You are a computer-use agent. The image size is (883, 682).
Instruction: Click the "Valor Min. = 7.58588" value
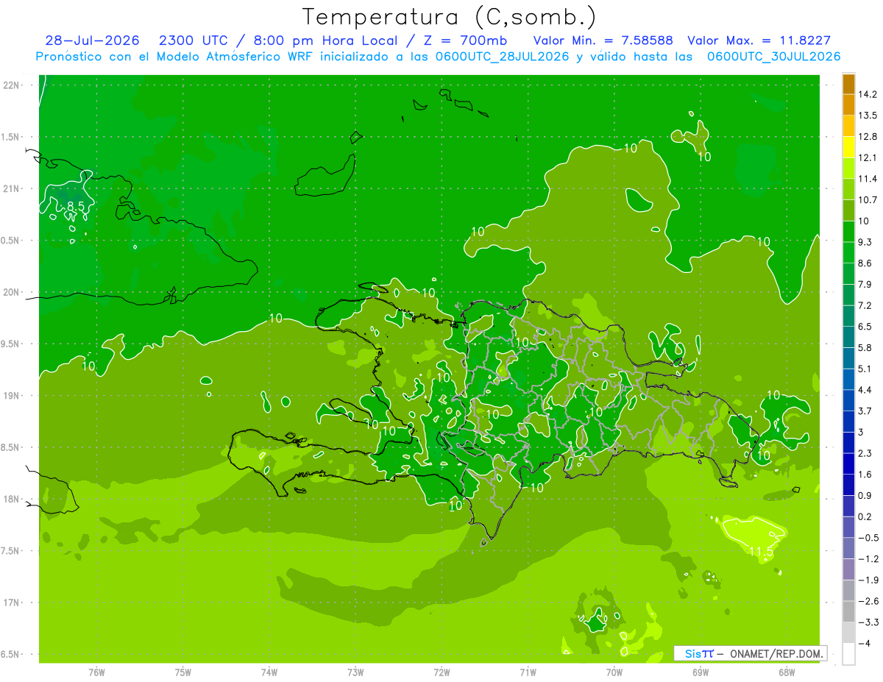[603, 40]
